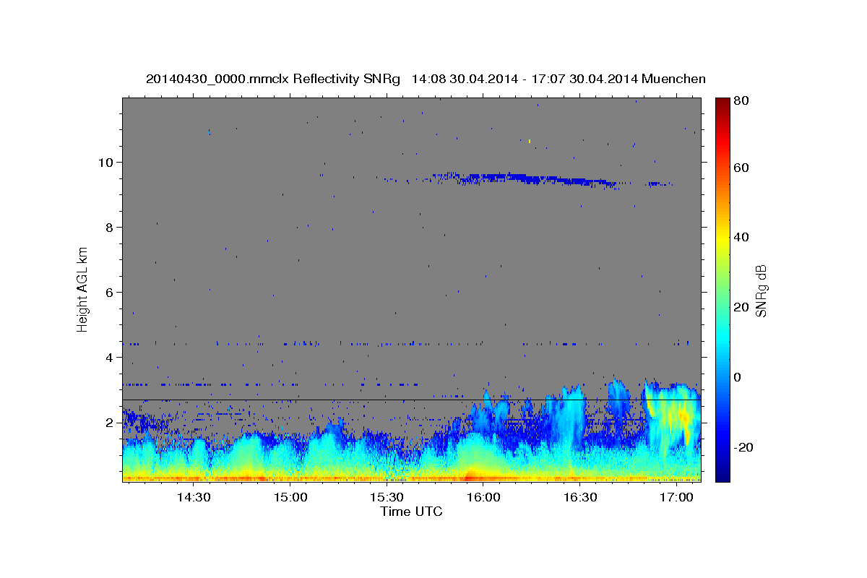Click the 'Height AGL km' axis label
The width and height of the screenshot is (867, 578).
[83, 290]
